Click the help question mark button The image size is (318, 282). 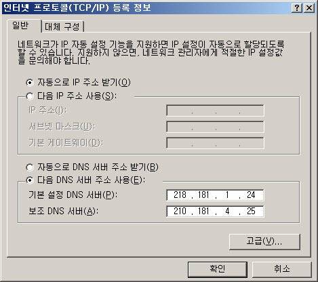297,8
